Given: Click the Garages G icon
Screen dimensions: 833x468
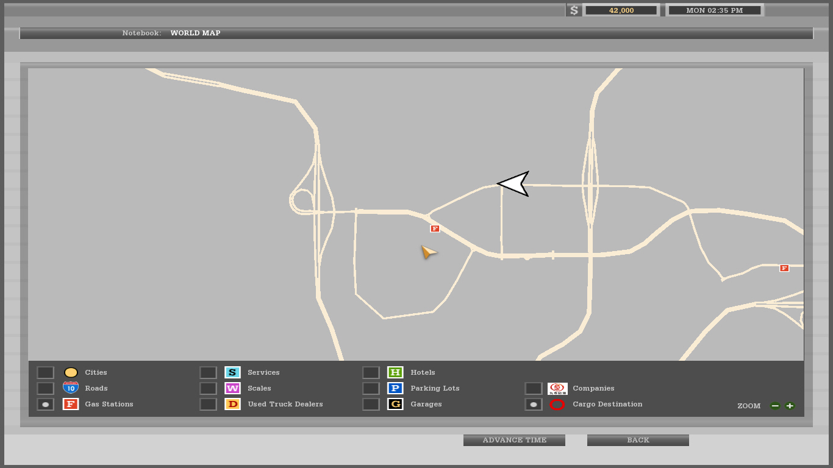Looking at the screenshot, I should 395,404.
